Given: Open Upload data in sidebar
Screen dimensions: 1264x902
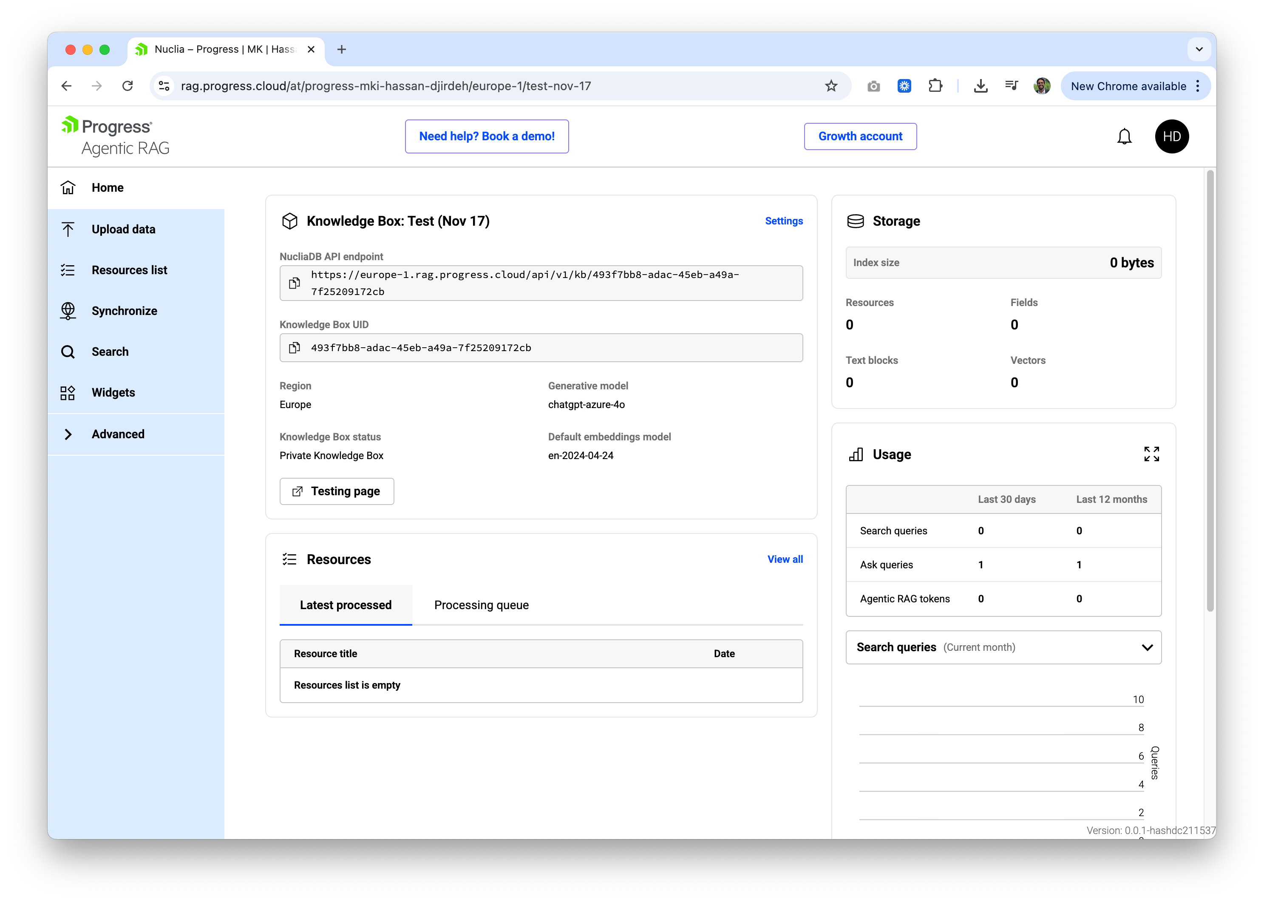Looking at the screenshot, I should click(123, 230).
